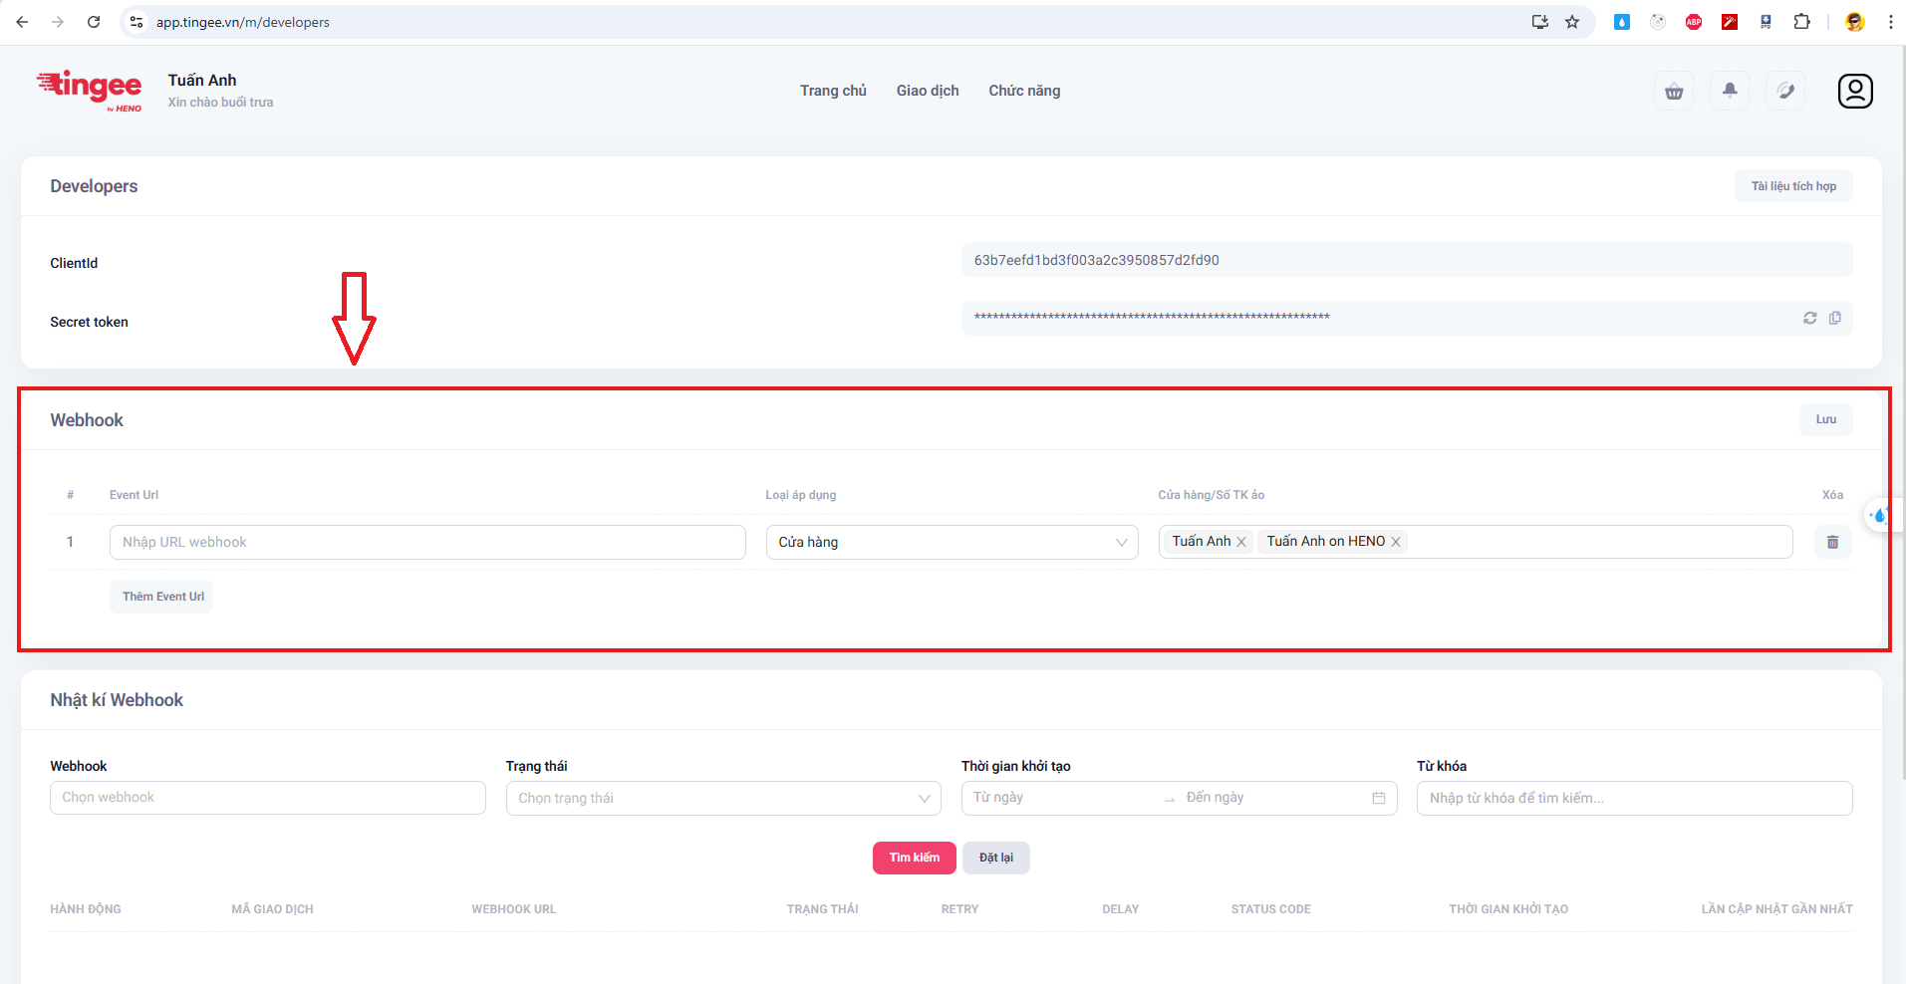
Task: Delete webhook row with trash icon
Action: (1831, 542)
